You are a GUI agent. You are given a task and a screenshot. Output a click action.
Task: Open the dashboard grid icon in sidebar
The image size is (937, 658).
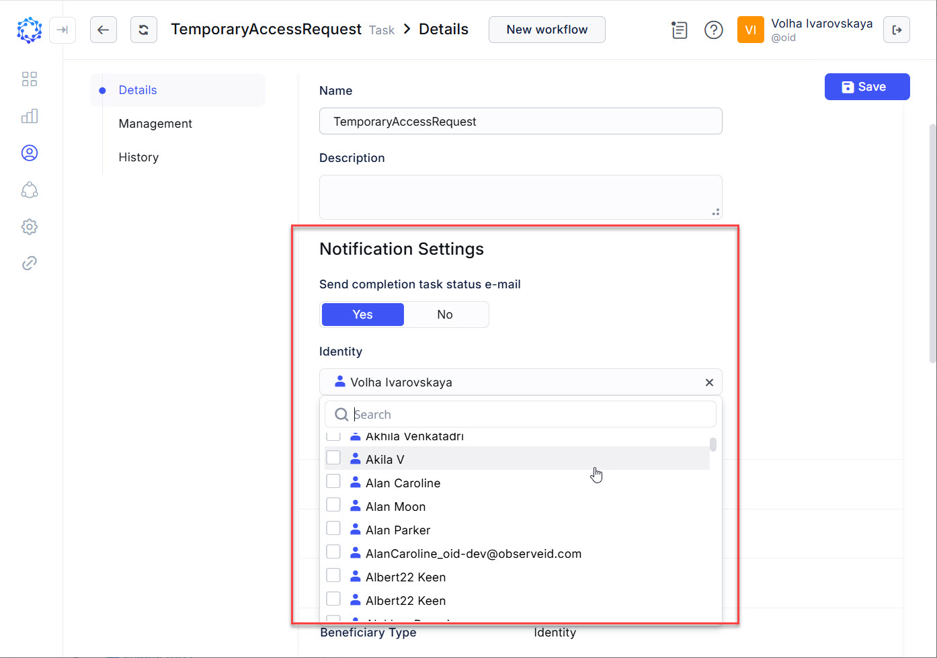tap(30, 79)
